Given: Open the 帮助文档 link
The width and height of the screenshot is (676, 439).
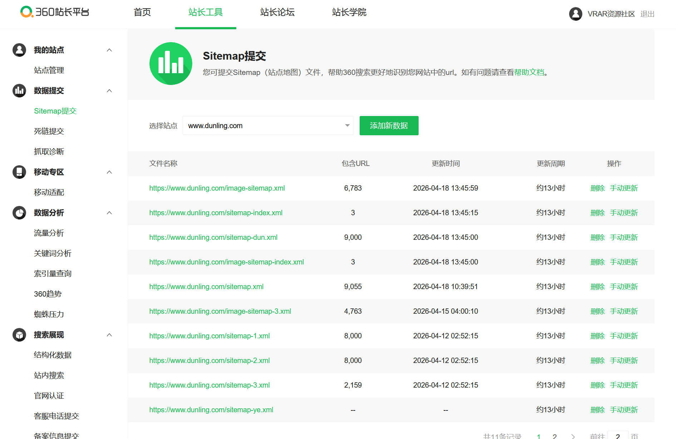Looking at the screenshot, I should [x=529, y=72].
